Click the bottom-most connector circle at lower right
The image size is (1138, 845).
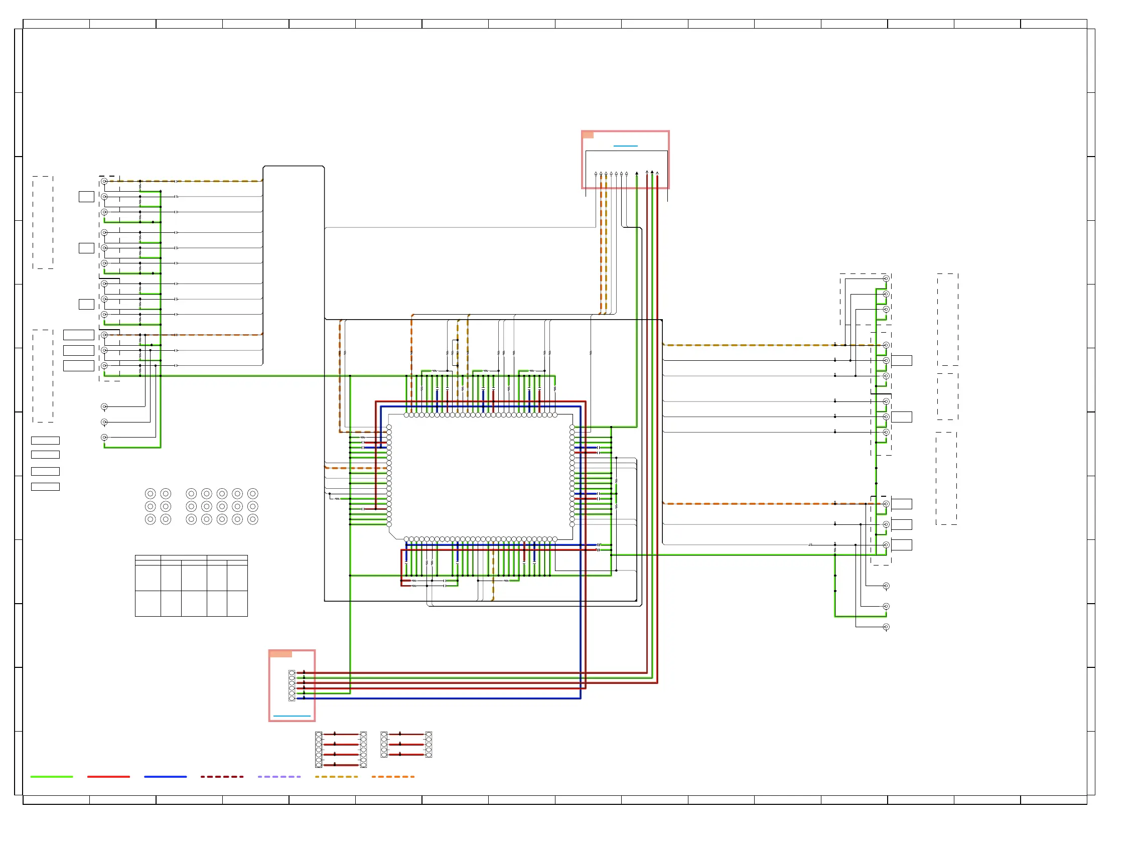tap(886, 627)
